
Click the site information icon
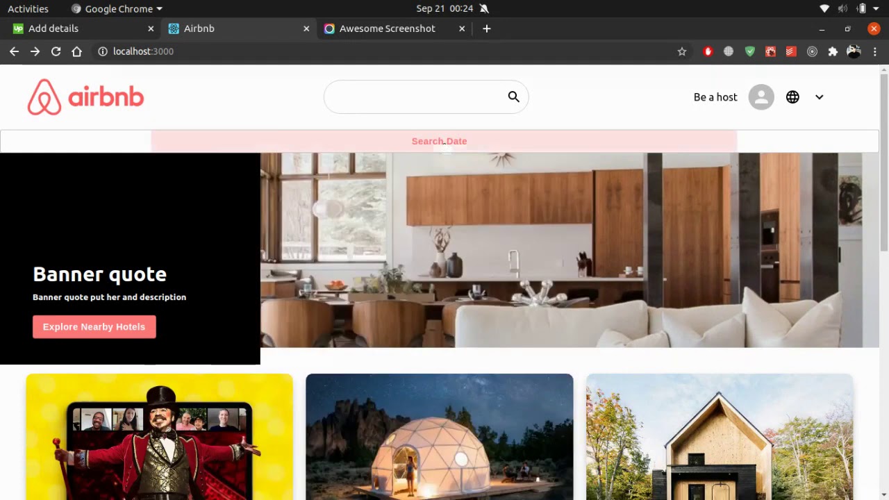pyautogui.click(x=103, y=51)
